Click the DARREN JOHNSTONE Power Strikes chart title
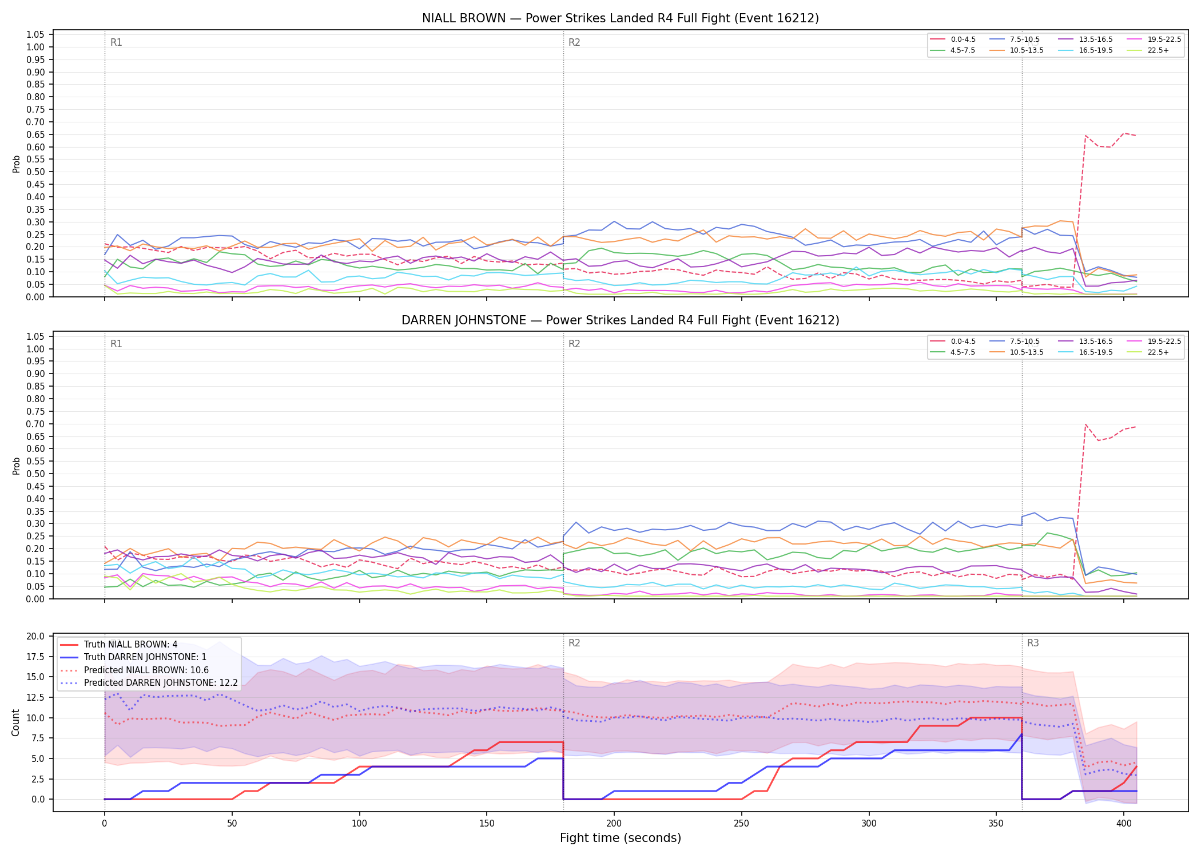1201x858 pixels. (x=621, y=320)
